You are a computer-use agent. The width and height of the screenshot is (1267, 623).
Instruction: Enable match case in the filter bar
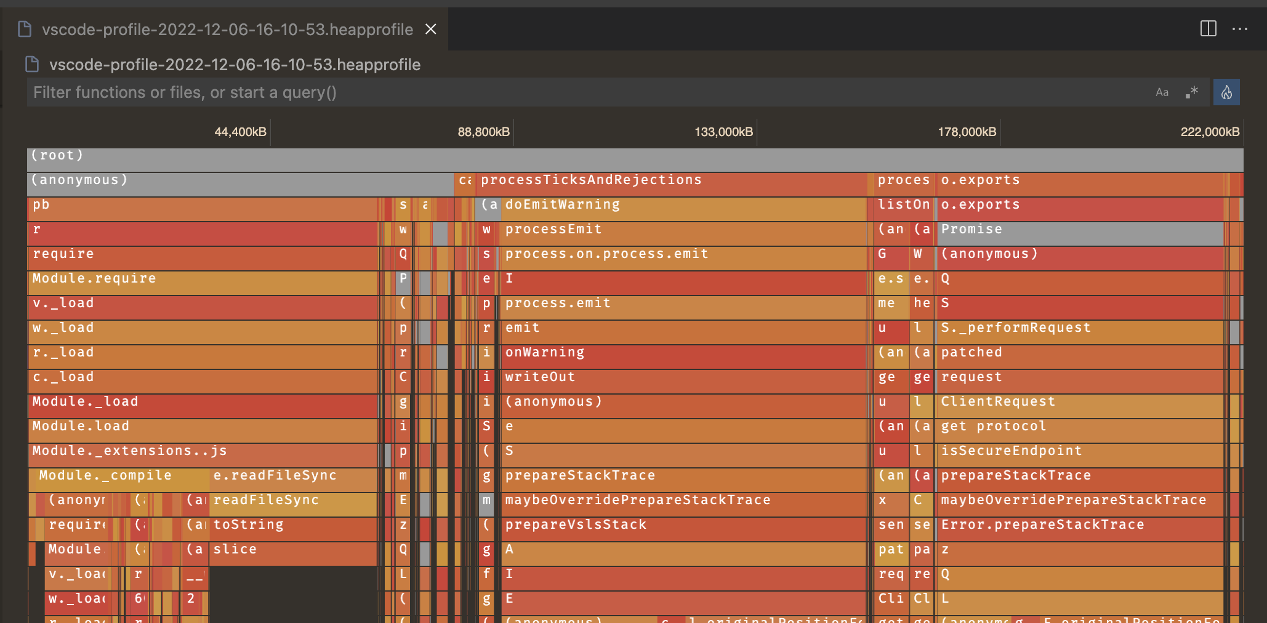coord(1162,92)
